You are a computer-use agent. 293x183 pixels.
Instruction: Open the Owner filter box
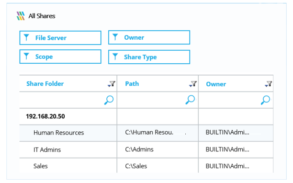coord(149,37)
